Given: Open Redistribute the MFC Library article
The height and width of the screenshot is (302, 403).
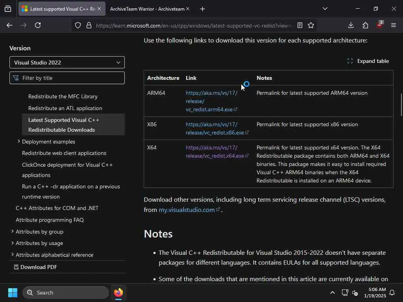Looking at the screenshot, I should [x=63, y=97].
